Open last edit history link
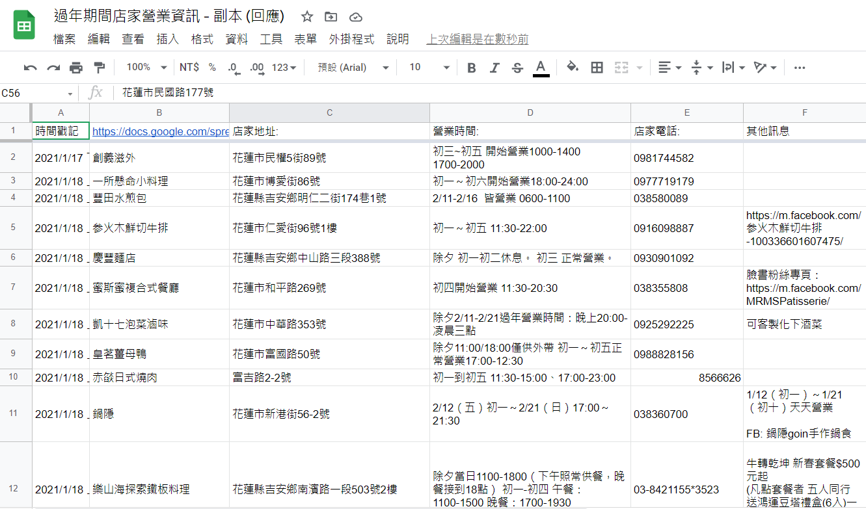This screenshot has width=866, height=509. click(x=477, y=39)
